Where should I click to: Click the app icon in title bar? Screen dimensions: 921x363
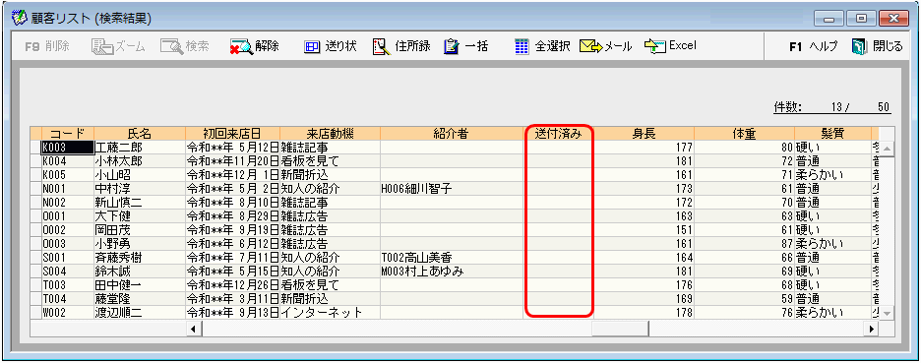[19, 18]
